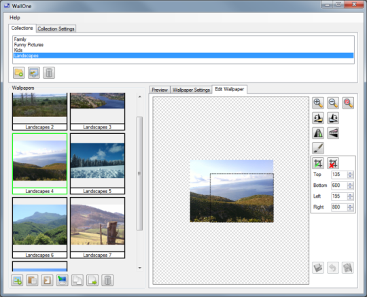Cancel the crop with the red X icon
The height and width of the screenshot is (297, 367).
point(333,163)
